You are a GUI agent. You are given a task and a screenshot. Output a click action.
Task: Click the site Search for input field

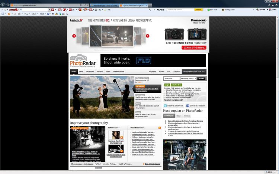click(x=171, y=78)
